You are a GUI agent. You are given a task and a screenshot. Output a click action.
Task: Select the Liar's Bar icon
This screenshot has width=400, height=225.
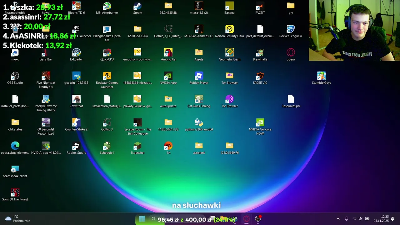[x=46, y=55]
